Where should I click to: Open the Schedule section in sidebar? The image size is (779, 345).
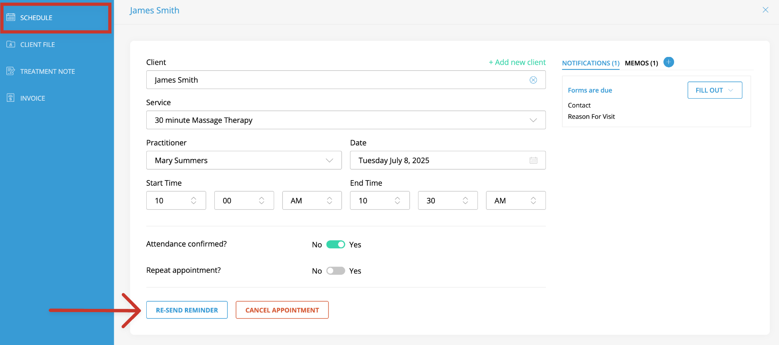click(56, 18)
